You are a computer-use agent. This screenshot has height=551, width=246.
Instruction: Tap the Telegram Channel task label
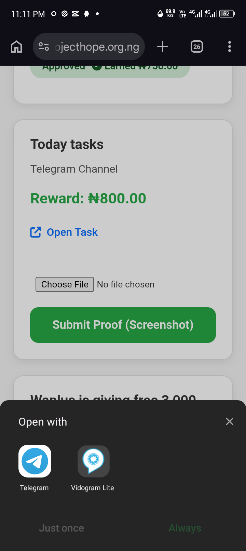pyautogui.click(x=74, y=169)
